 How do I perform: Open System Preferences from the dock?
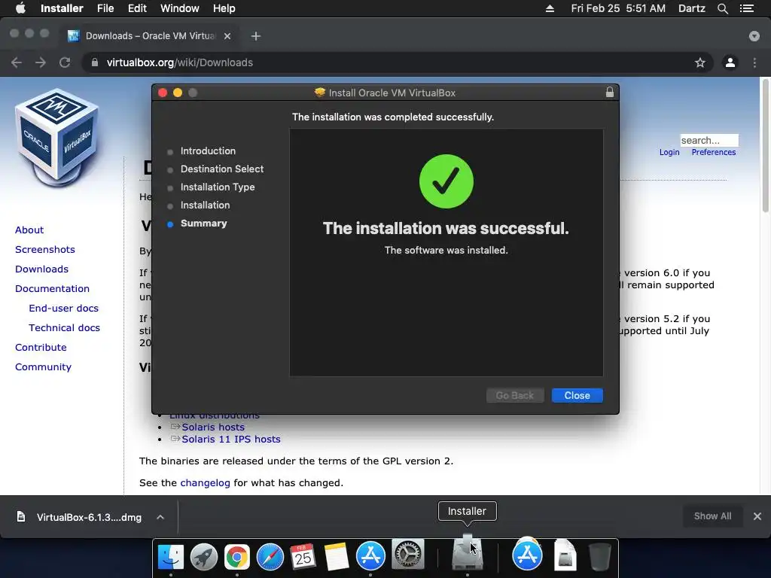407,555
